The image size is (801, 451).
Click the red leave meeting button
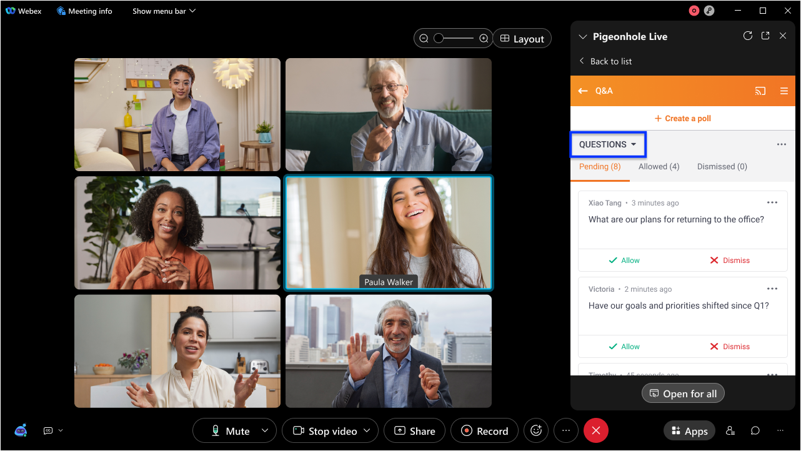[596, 430]
